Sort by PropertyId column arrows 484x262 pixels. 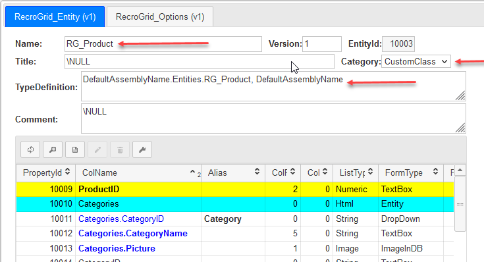(x=68, y=172)
